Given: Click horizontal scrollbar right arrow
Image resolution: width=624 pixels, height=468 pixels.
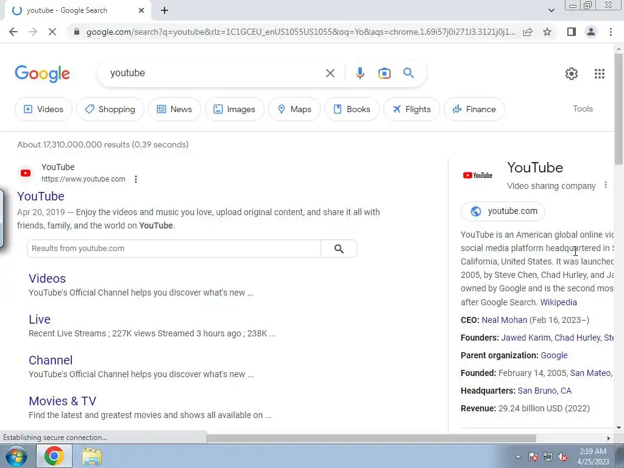Looking at the screenshot, I should 609,439.
